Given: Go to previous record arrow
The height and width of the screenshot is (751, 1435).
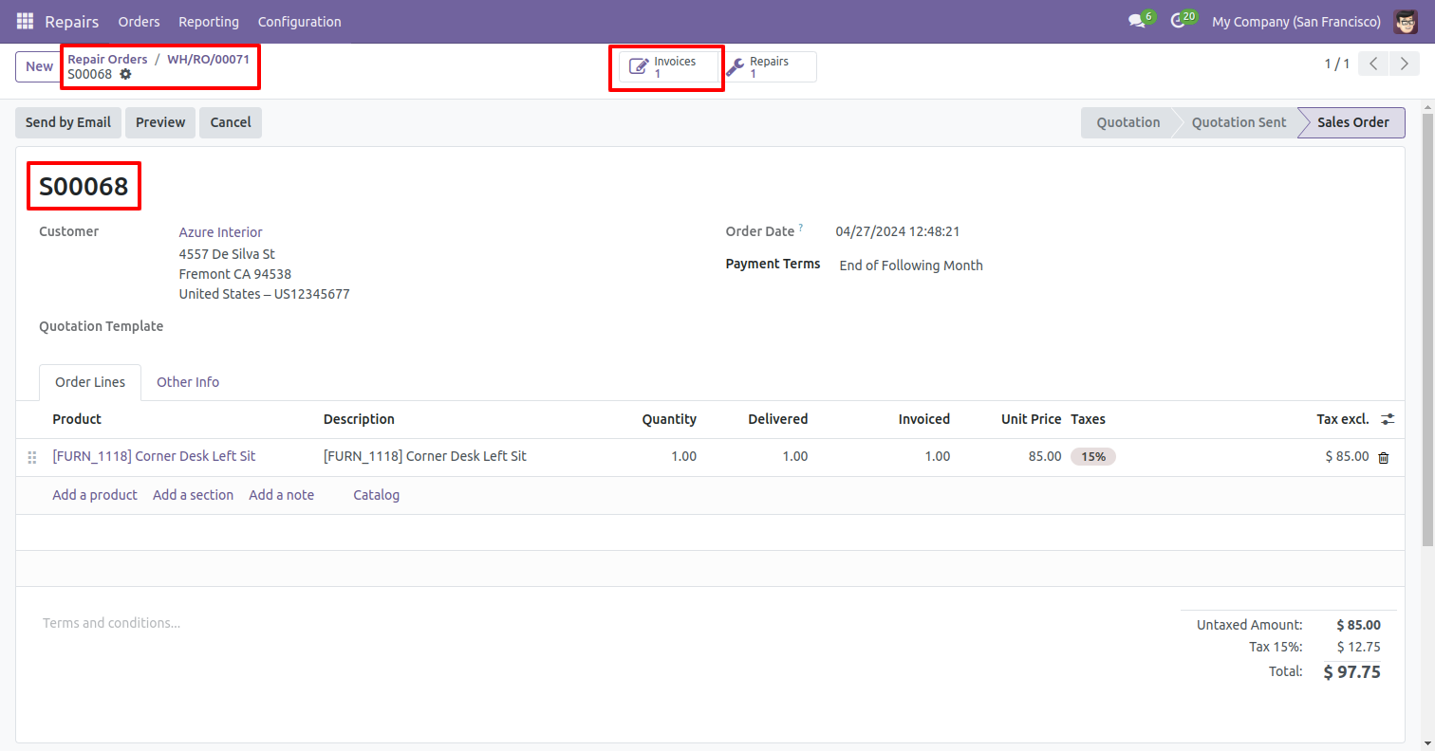Looking at the screenshot, I should [1373, 64].
